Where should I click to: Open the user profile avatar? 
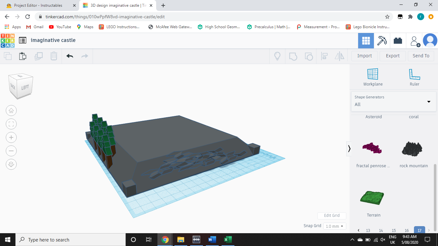[x=430, y=41]
